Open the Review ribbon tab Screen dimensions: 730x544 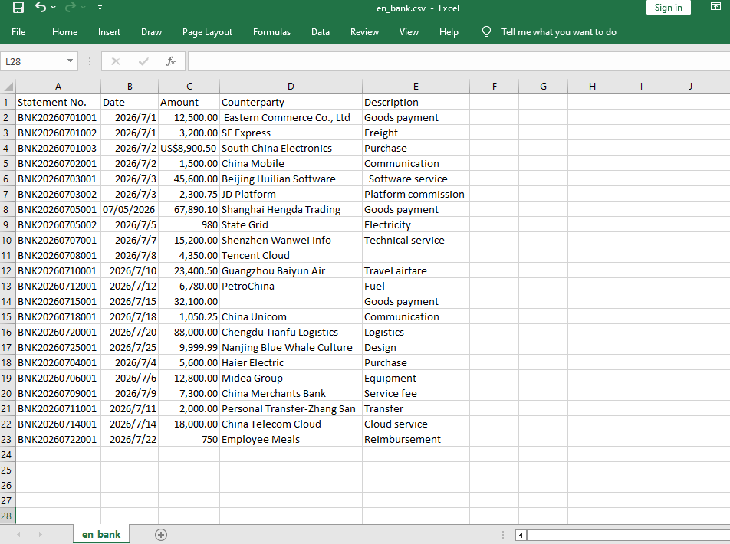click(364, 32)
